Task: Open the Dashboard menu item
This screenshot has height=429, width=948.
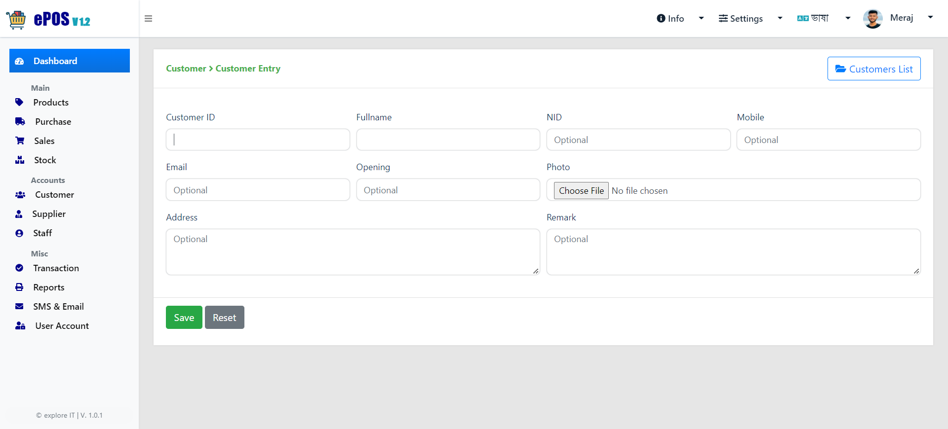Action: click(x=70, y=61)
